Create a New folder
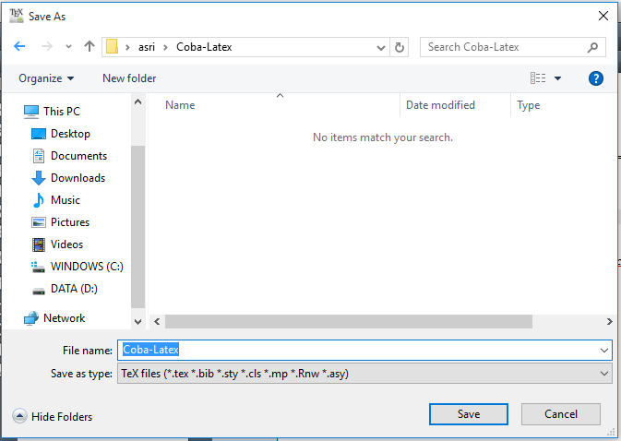 click(129, 78)
